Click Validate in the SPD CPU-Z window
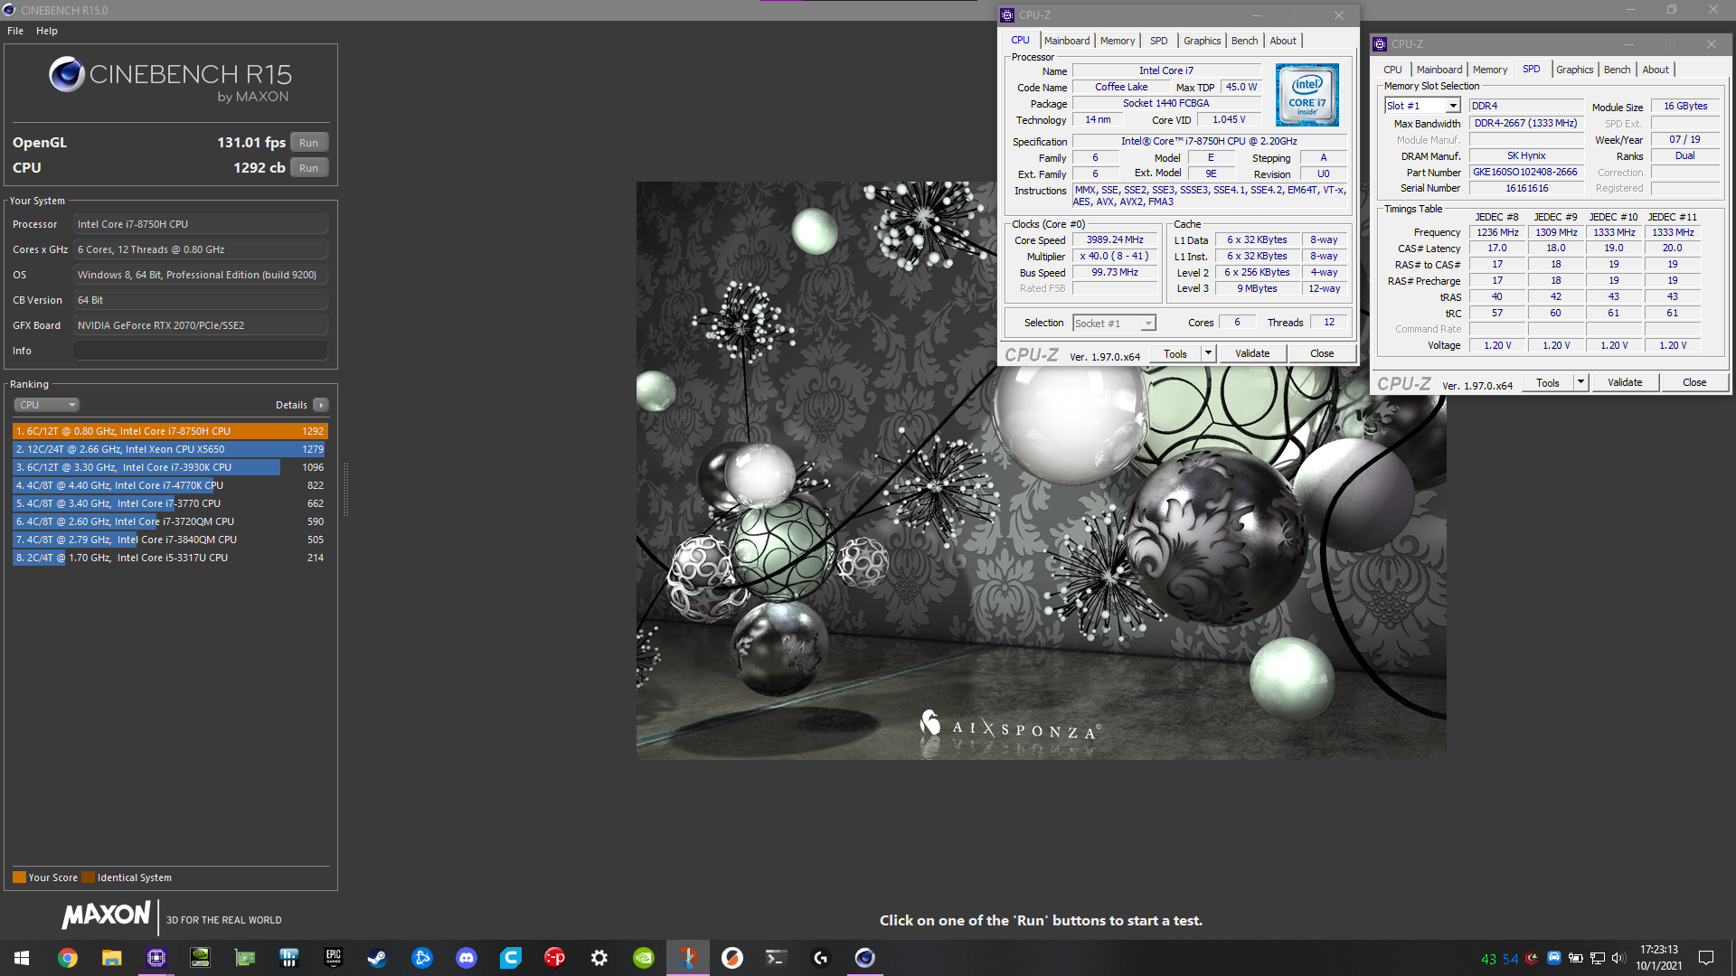The width and height of the screenshot is (1736, 976). click(x=1625, y=382)
